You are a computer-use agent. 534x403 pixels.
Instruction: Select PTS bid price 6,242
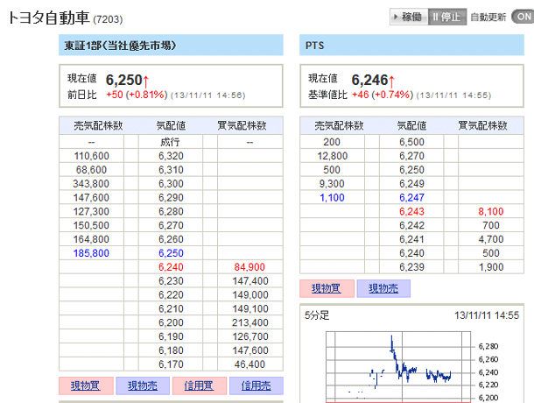click(411, 225)
